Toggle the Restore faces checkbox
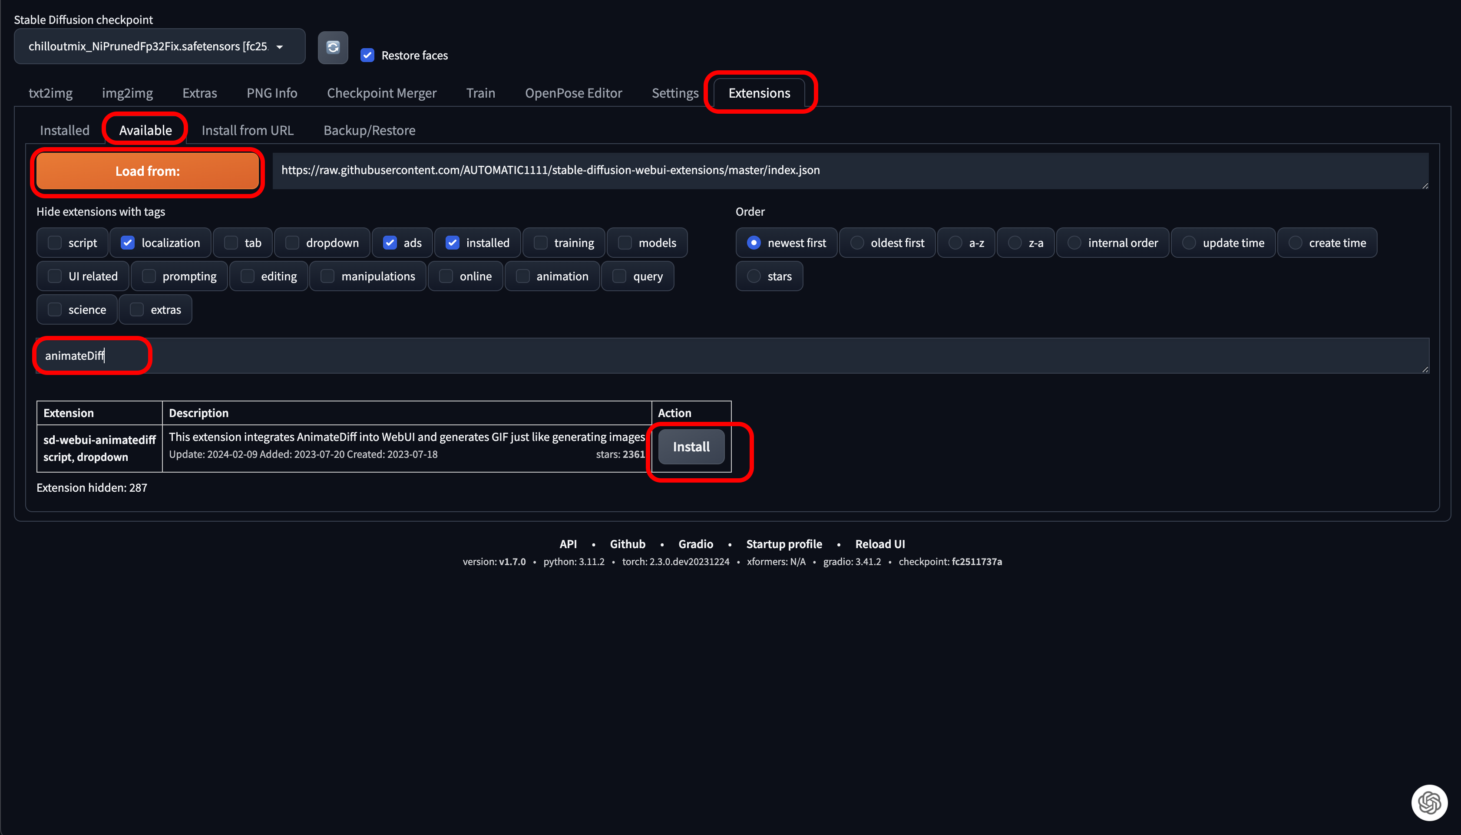Image resolution: width=1461 pixels, height=835 pixels. 367,55
